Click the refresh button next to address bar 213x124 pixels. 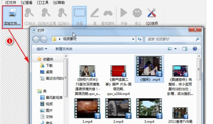coord(139,39)
